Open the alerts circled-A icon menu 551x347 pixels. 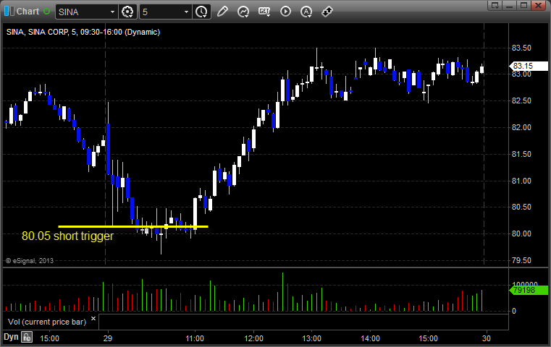(x=306, y=12)
